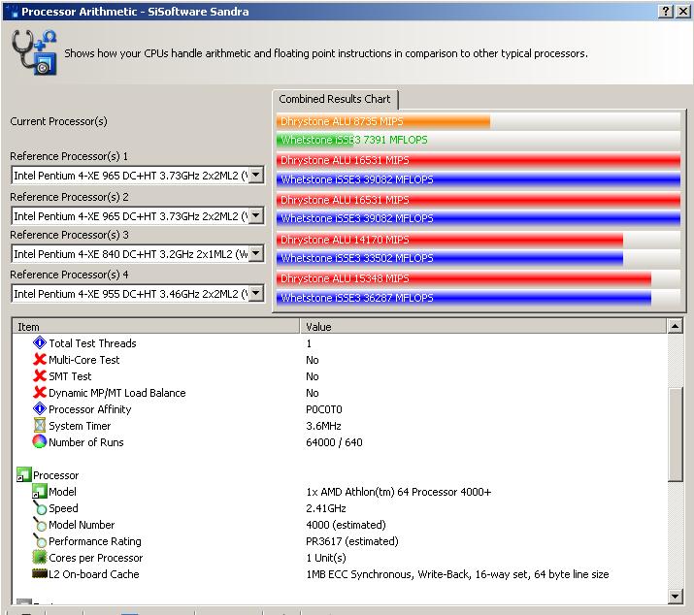The width and height of the screenshot is (694, 615).
Task: Click the Processor section header icon
Action: point(23,474)
